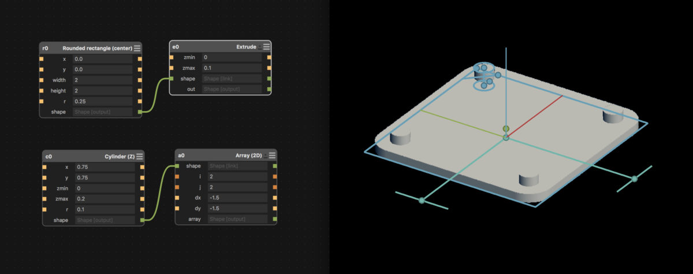This screenshot has height=274, width=693.
Task: Select the green zmax handle at origin
Action: pyautogui.click(x=506, y=128)
